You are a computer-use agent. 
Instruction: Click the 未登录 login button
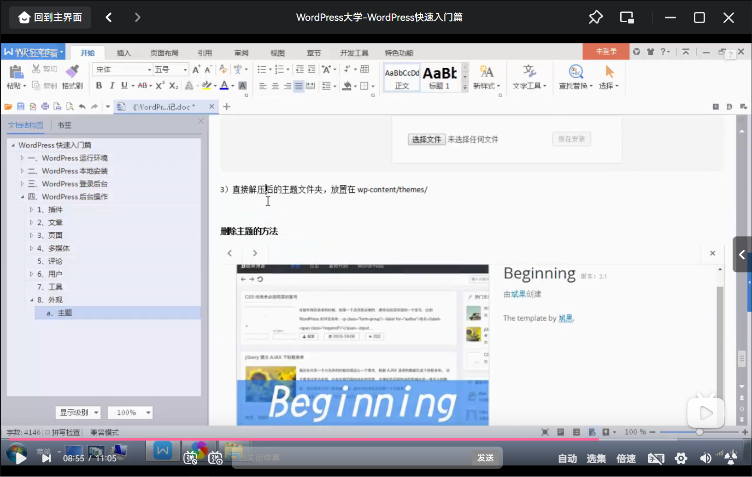tap(606, 51)
